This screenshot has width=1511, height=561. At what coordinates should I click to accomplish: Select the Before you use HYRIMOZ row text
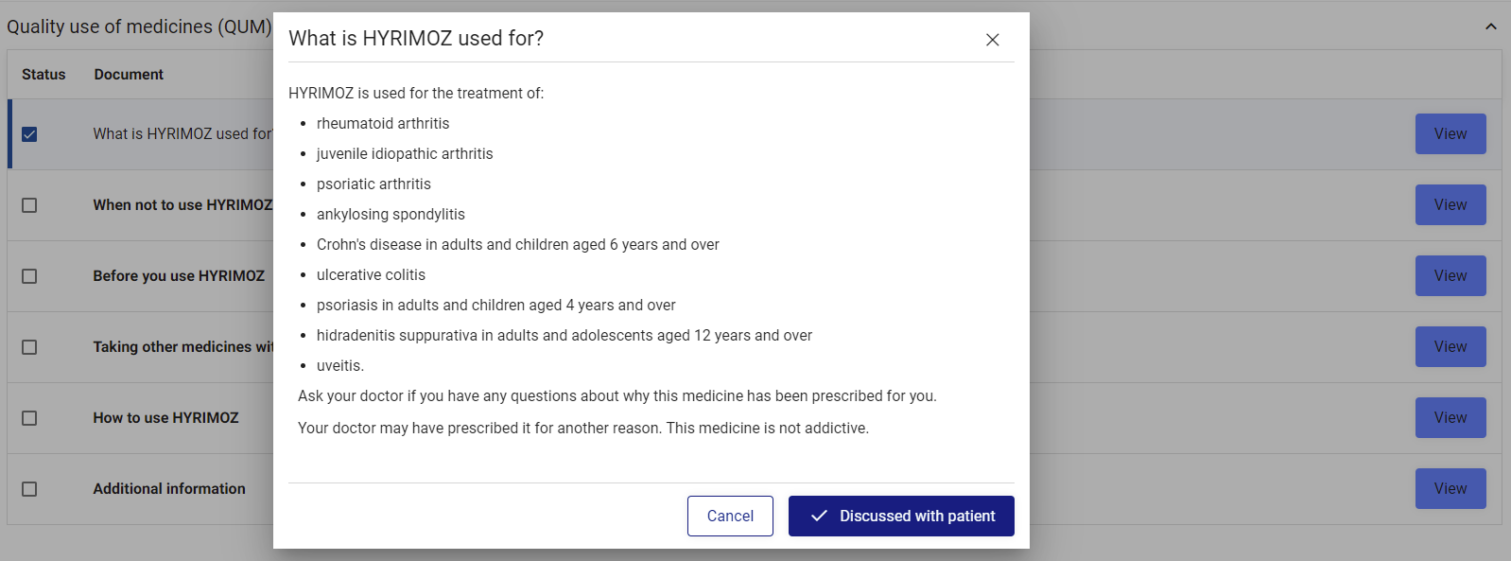[x=179, y=275]
